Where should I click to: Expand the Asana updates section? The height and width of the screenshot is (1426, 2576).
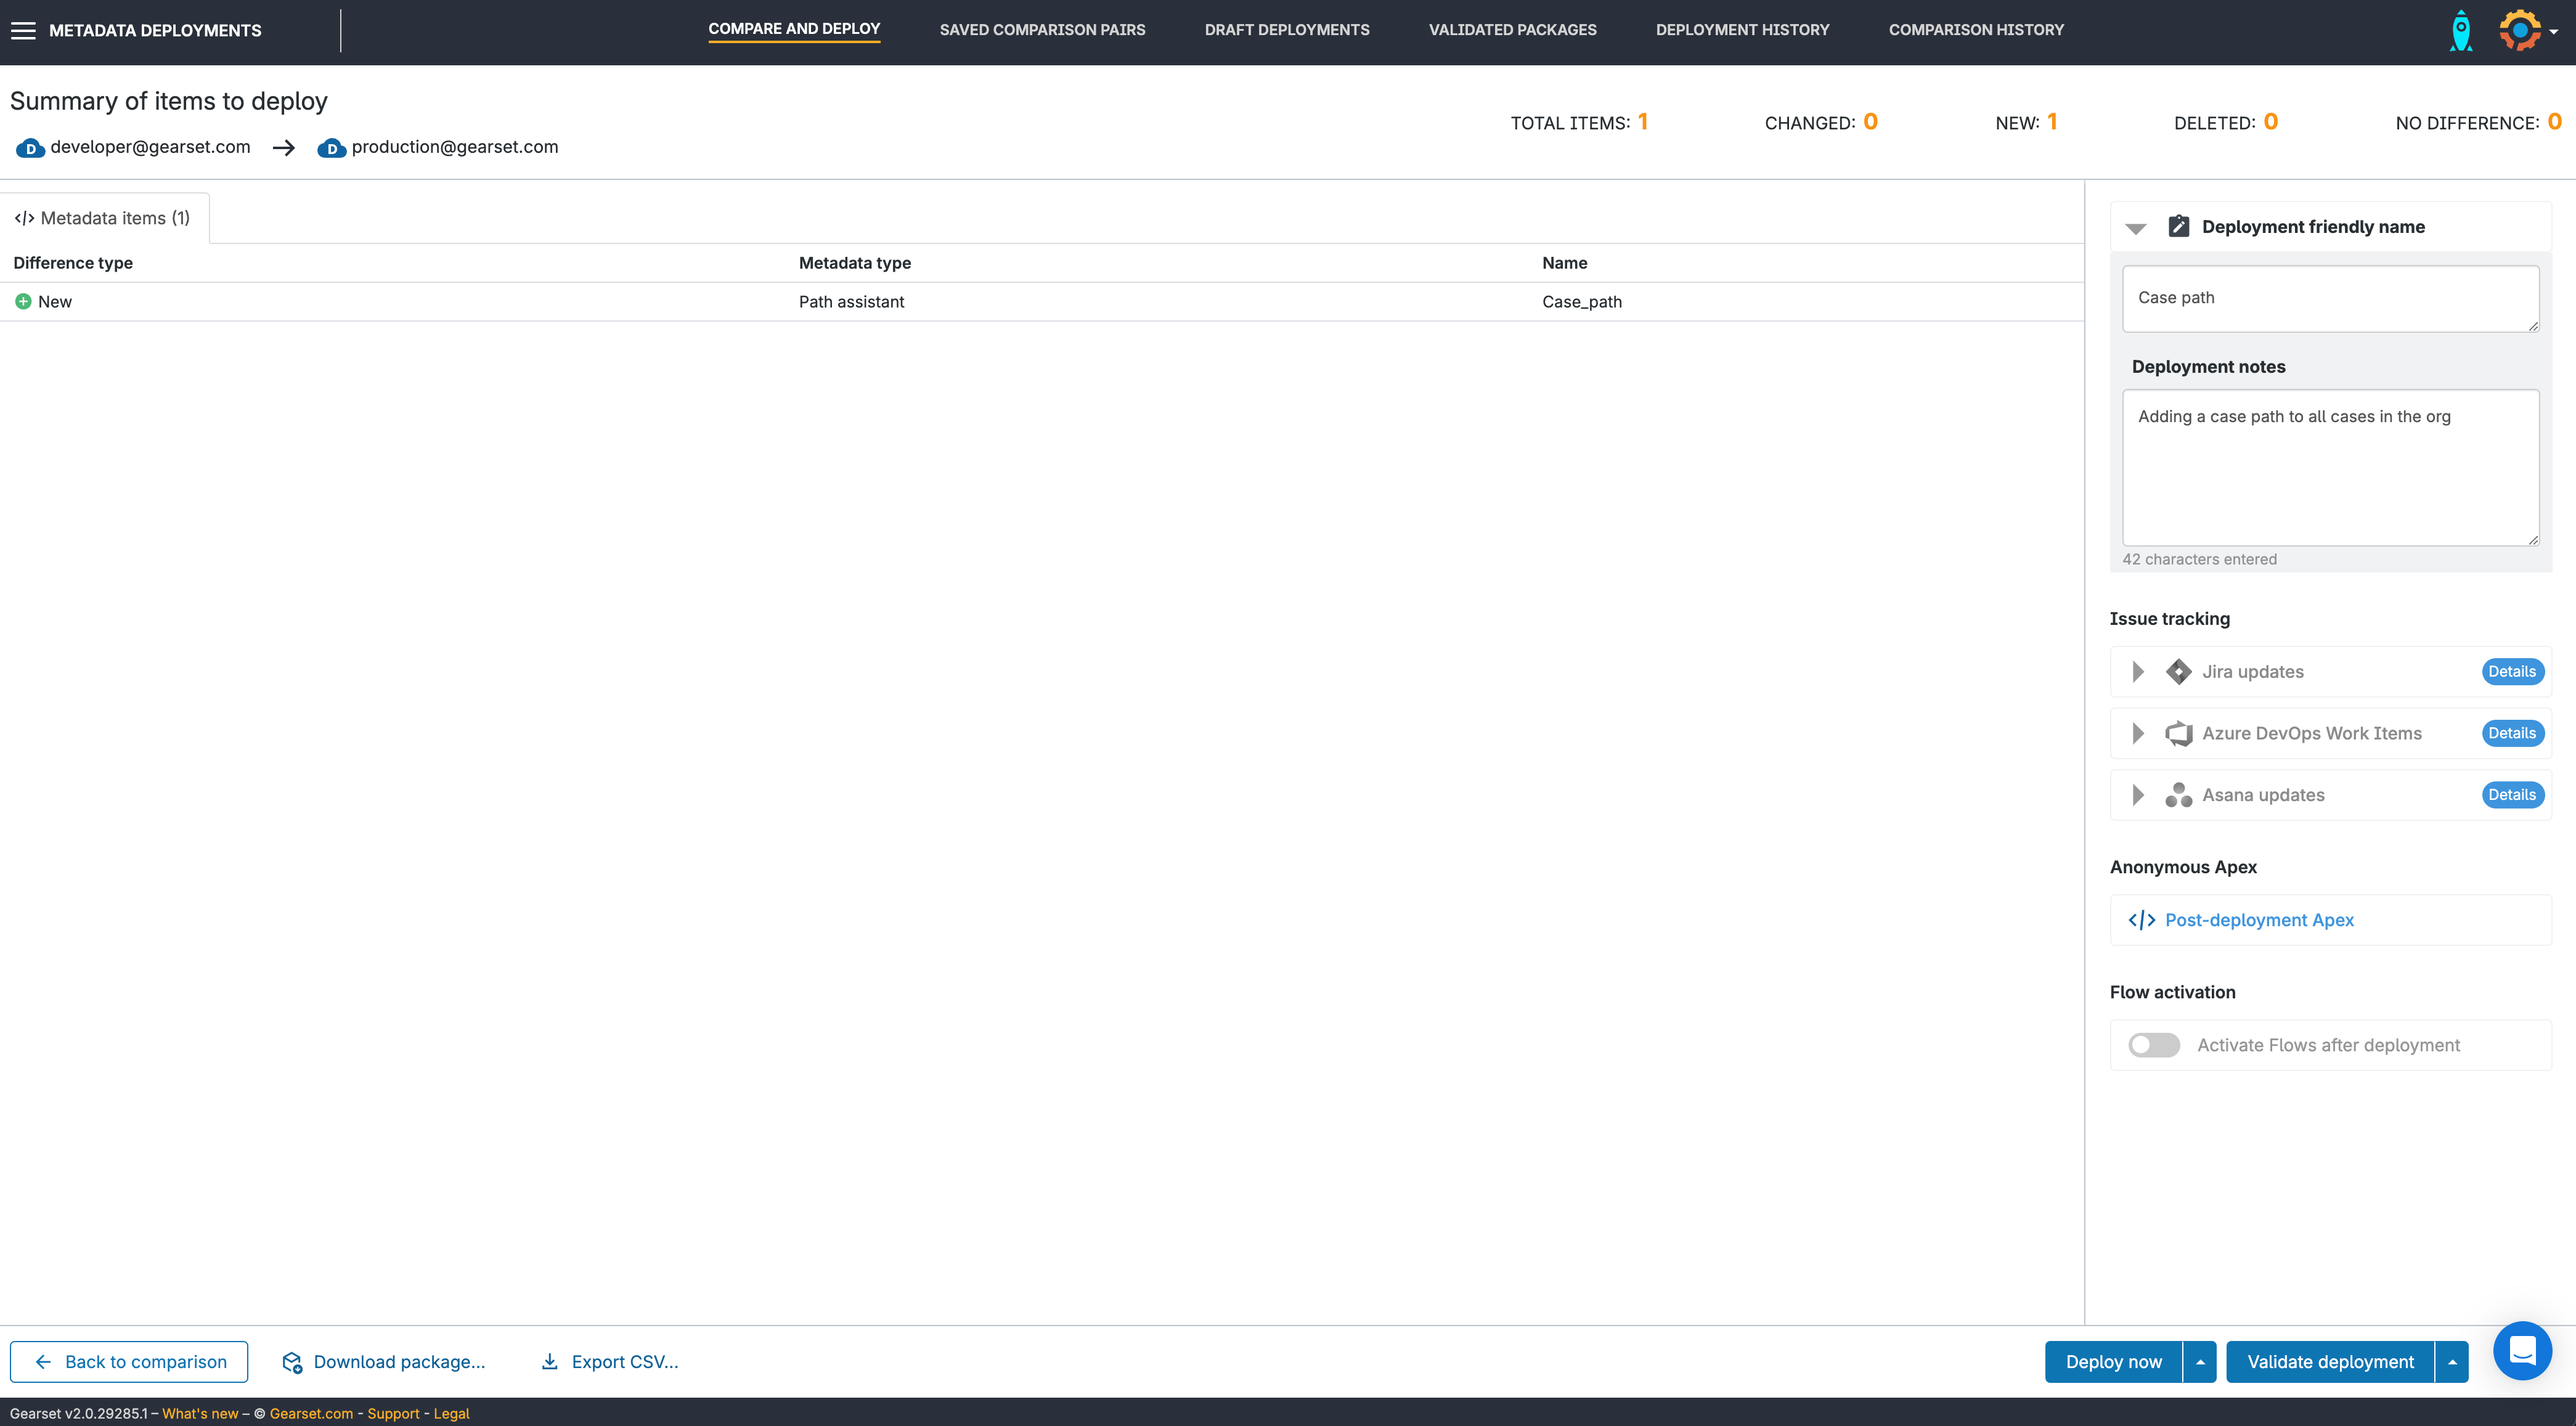2138,795
